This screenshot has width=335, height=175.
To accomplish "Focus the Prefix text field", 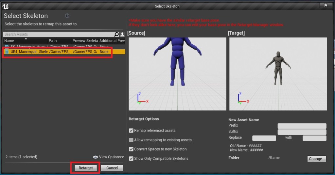I will point(302,126).
